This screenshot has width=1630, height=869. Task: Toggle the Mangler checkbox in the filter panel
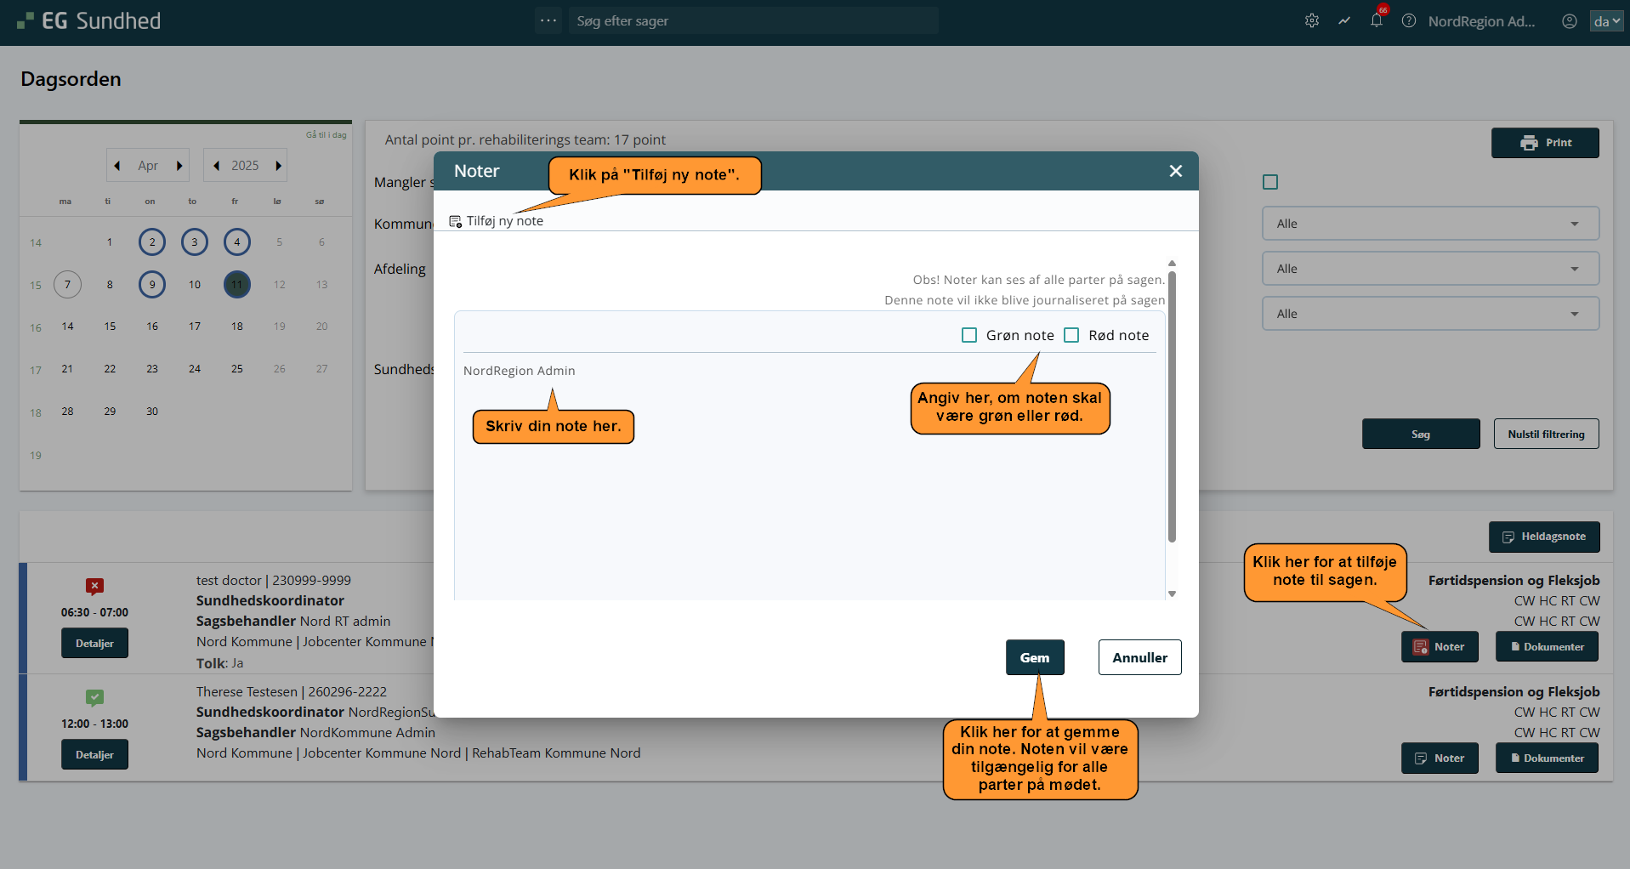pos(1270,182)
